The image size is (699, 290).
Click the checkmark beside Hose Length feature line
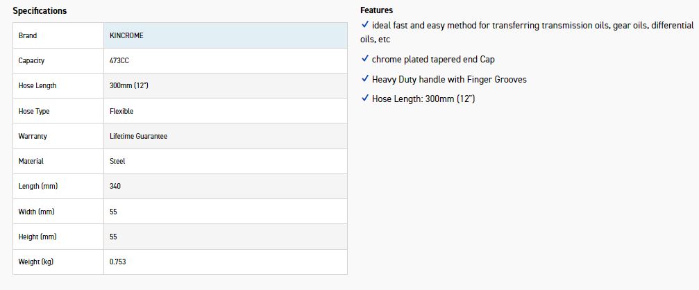point(365,98)
